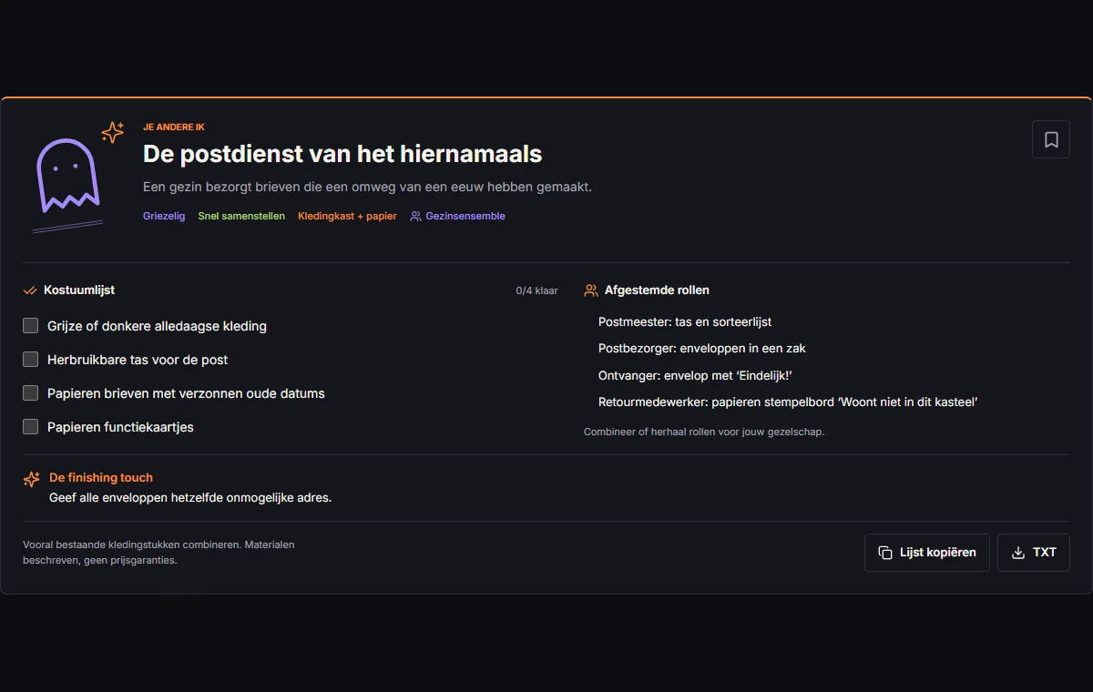The height and width of the screenshot is (692, 1093).
Task: Click the sparkle icon beside De finishing touch
Action: pyautogui.click(x=32, y=479)
